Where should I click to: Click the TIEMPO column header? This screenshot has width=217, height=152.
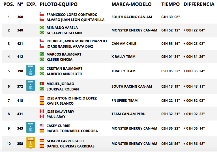[171, 4]
